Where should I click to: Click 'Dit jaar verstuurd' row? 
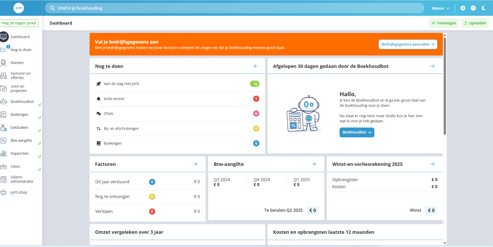pyautogui.click(x=147, y=182)
